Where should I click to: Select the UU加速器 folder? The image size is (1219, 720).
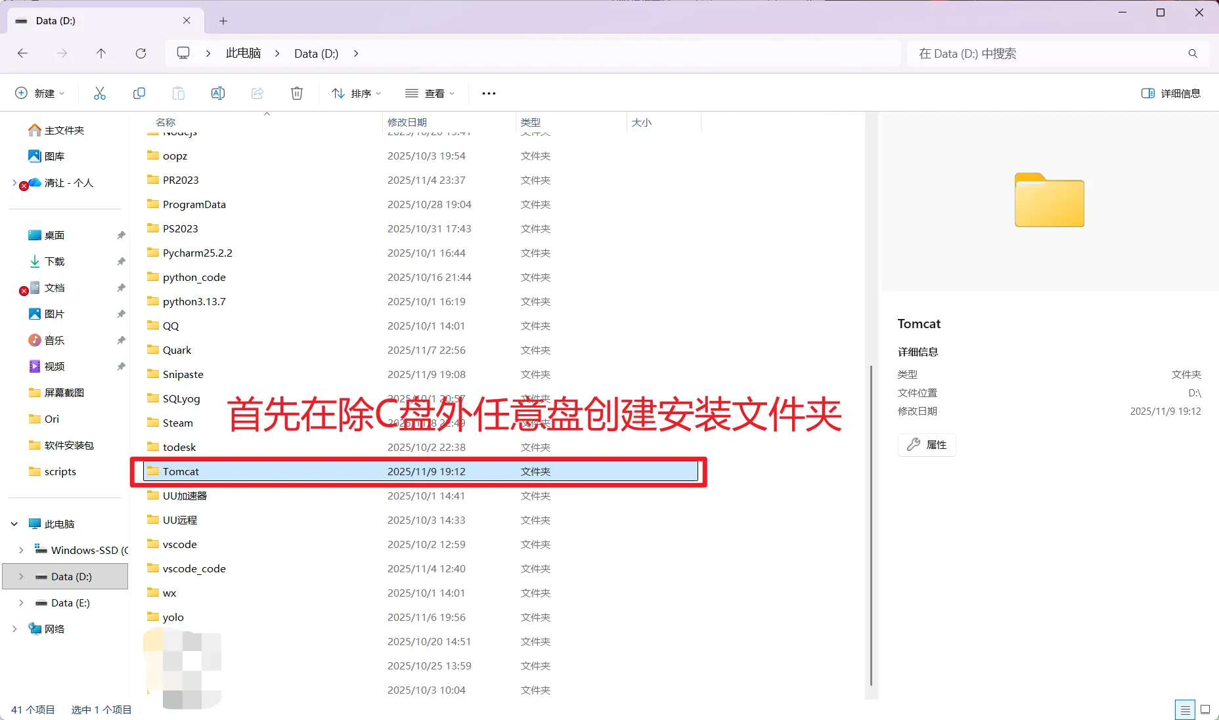[x=177, y=496]
